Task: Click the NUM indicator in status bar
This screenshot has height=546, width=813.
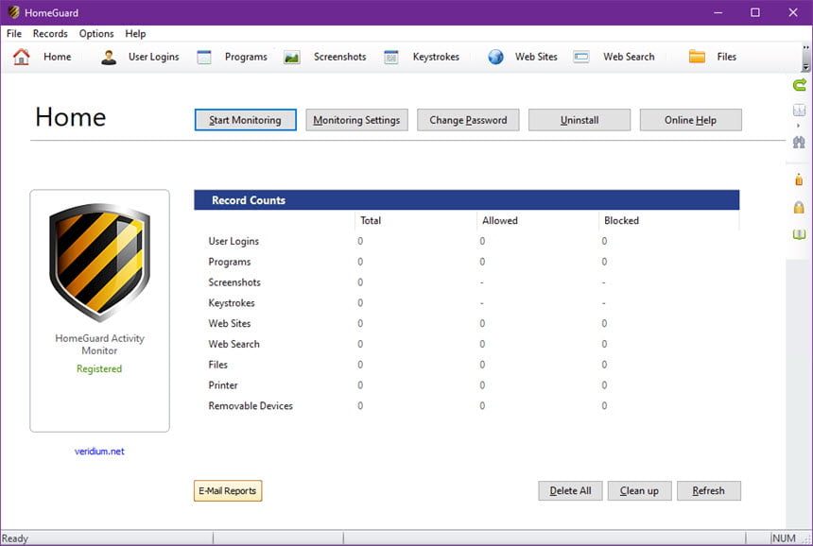Action: point(784,538)
